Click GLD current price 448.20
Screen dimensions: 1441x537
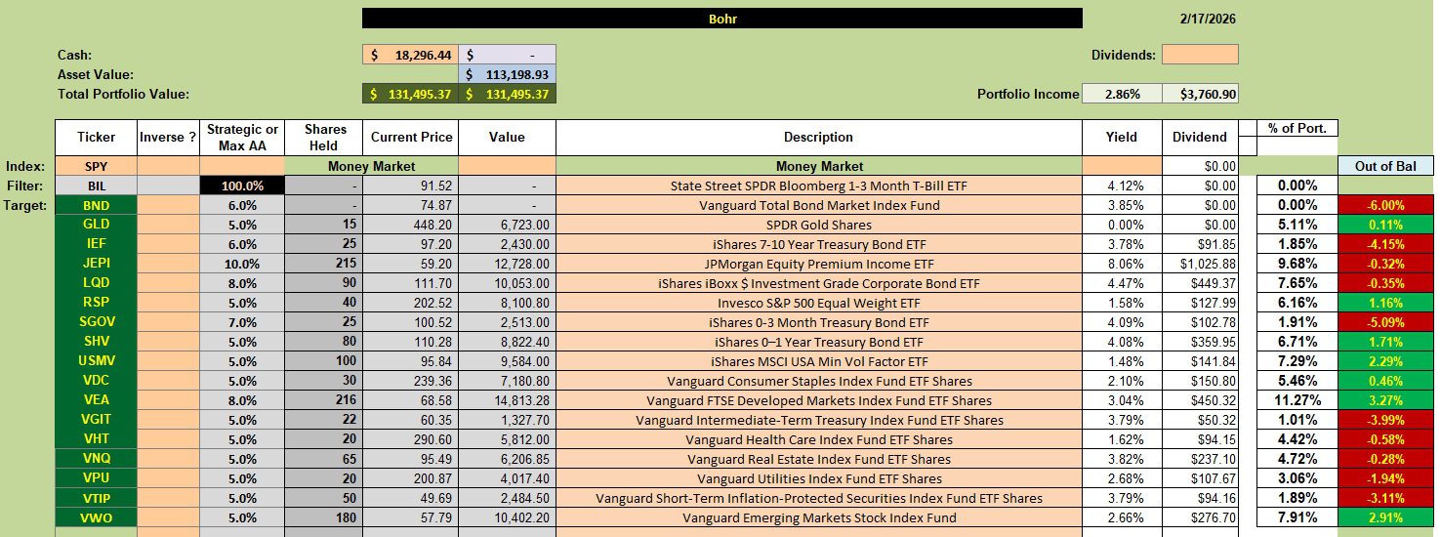click(410, 225)
